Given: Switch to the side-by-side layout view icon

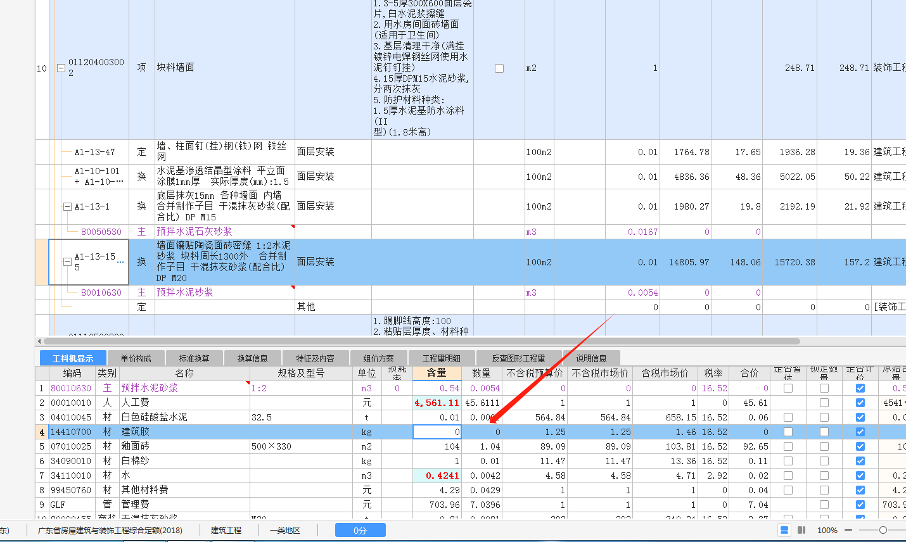Looking at the screenshot, I should click(801, 530).
